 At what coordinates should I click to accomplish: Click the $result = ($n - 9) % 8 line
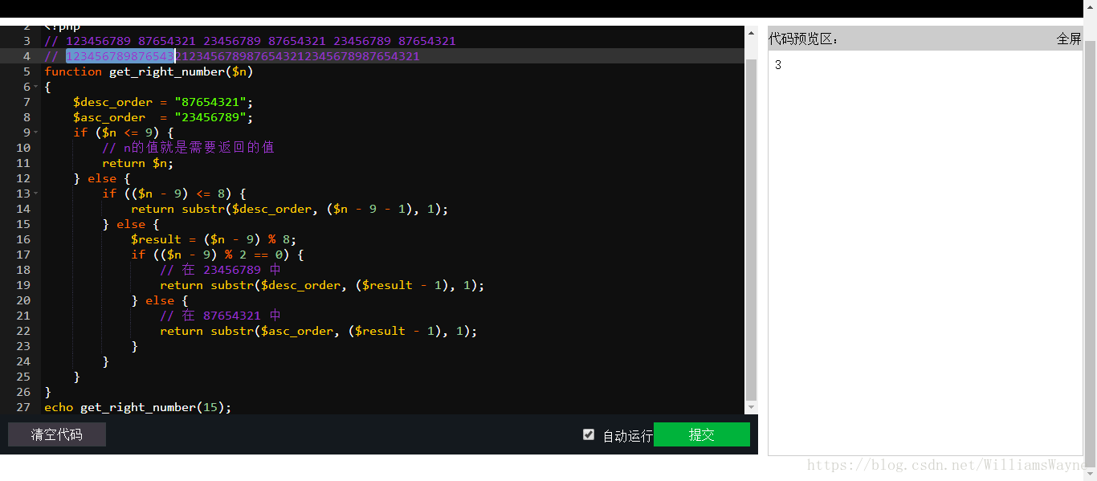tap(214, 239)
